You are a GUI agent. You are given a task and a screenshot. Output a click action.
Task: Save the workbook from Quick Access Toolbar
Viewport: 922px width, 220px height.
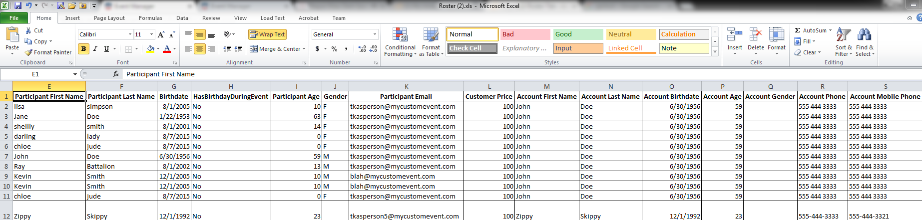pos(18,5)
